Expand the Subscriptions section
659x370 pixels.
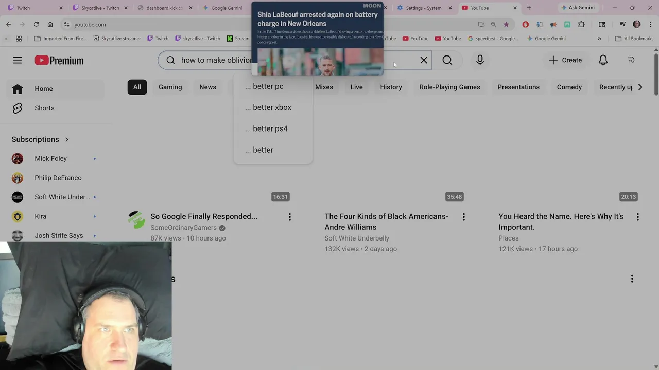[41, 139]
